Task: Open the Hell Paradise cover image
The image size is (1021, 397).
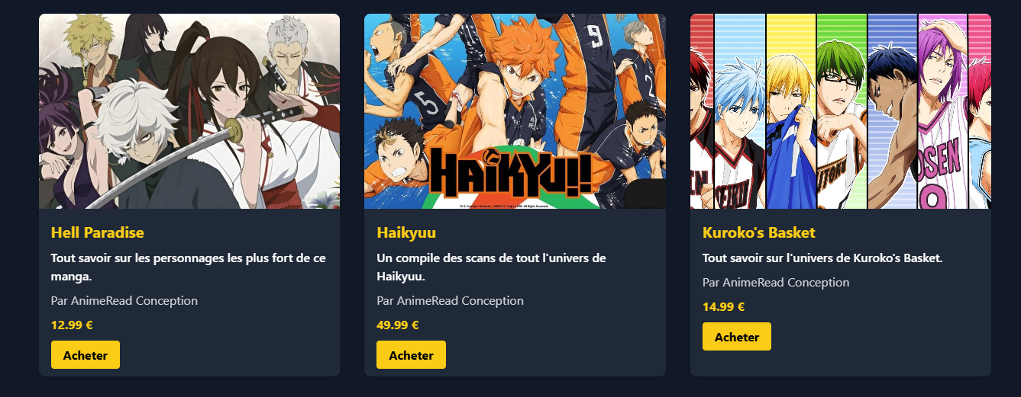Action: coord(189,111)
